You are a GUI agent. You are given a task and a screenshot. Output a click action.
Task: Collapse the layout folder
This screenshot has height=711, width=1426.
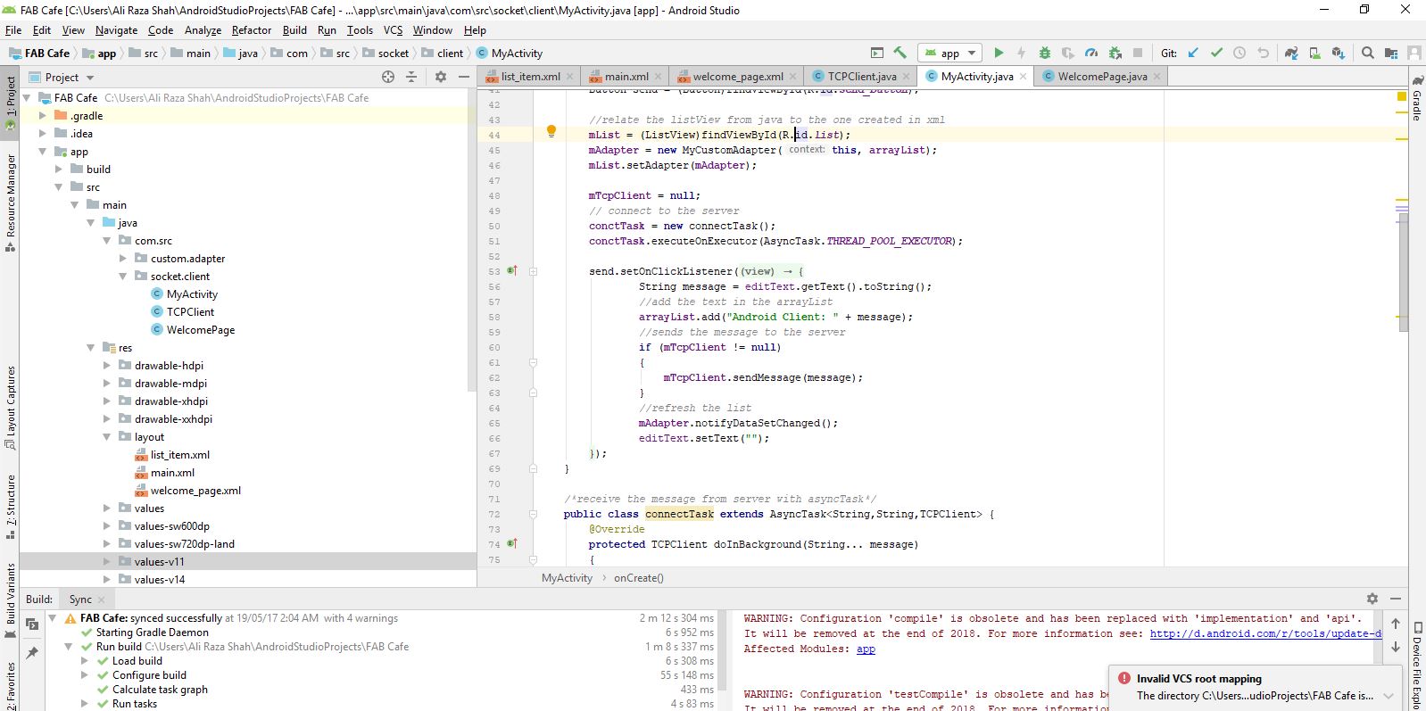(107, 437)
